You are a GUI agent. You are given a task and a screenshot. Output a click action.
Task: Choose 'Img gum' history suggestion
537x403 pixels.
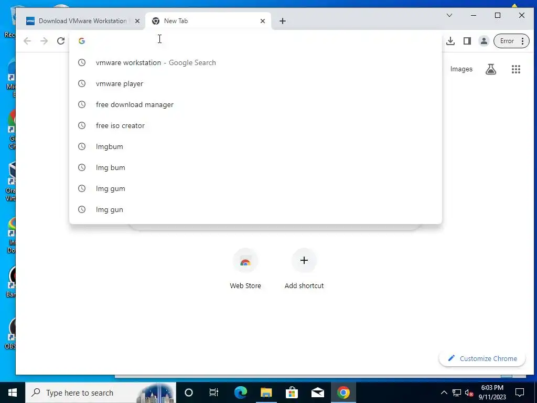[x=255, y=188]
